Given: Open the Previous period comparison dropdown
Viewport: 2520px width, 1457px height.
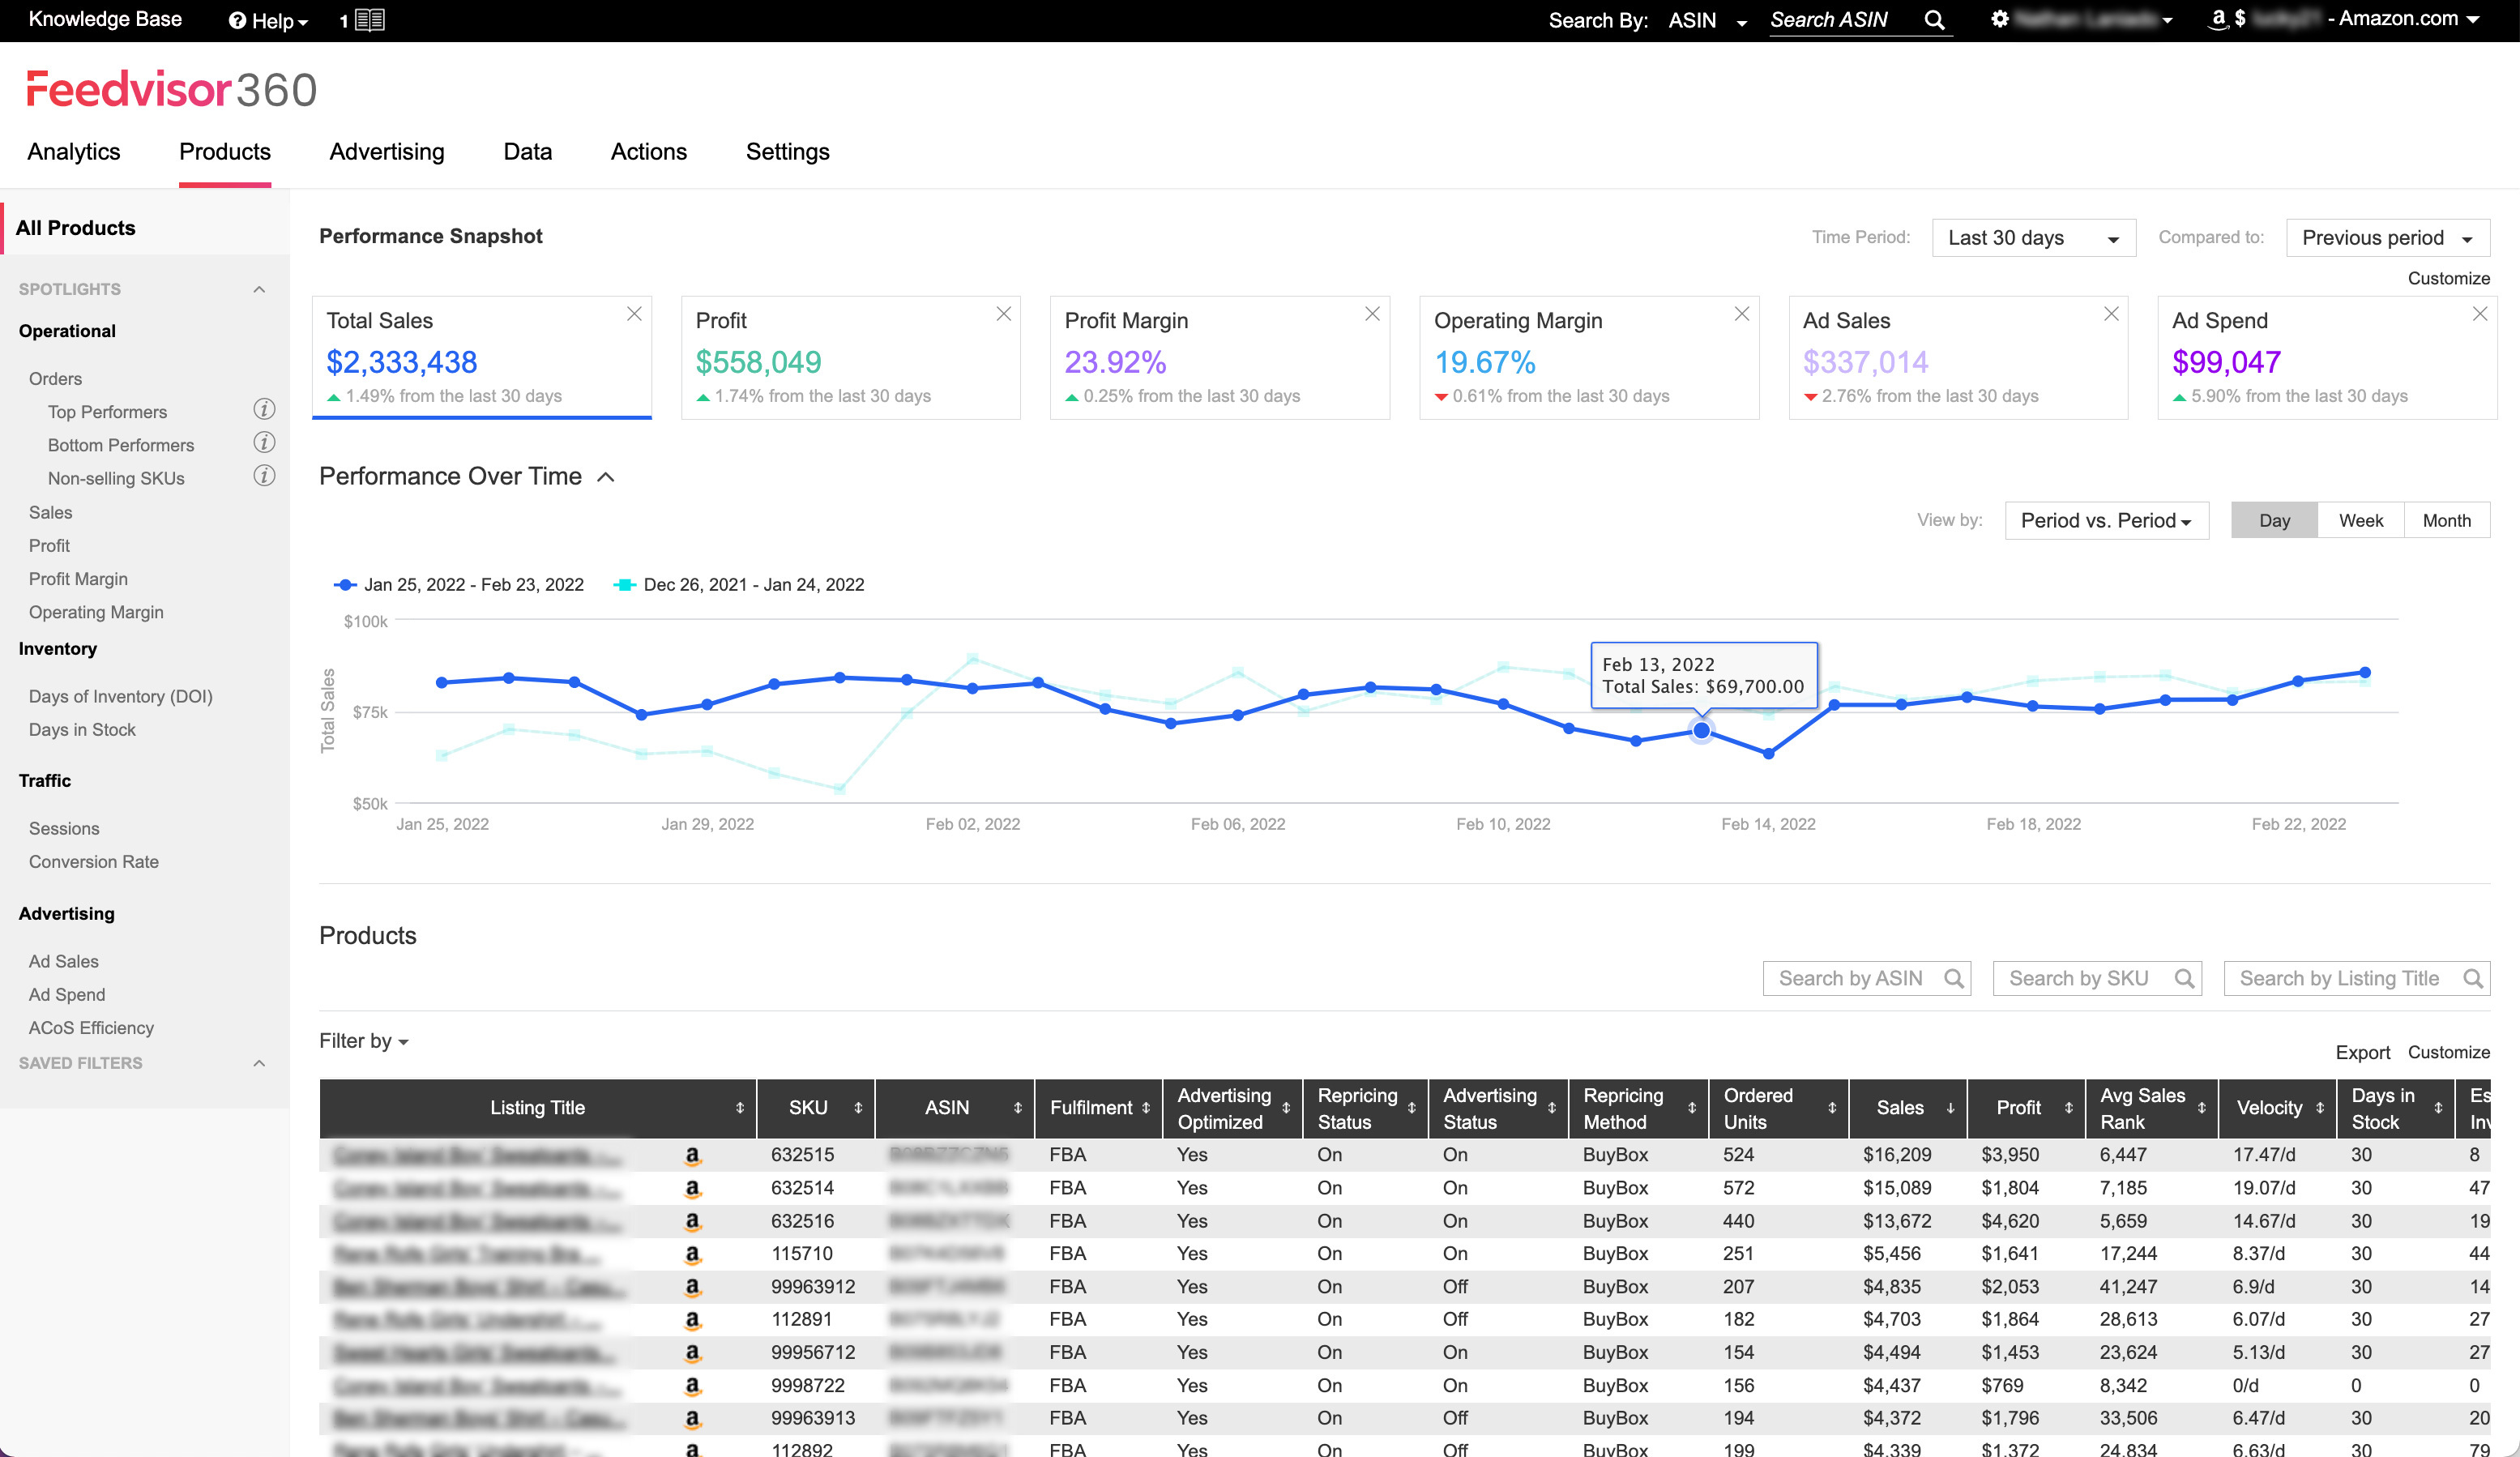Looking at the screenshot, I should 2387,238.
